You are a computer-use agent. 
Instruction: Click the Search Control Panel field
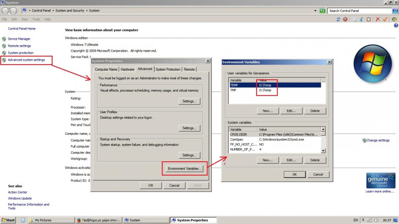[360, 11]
